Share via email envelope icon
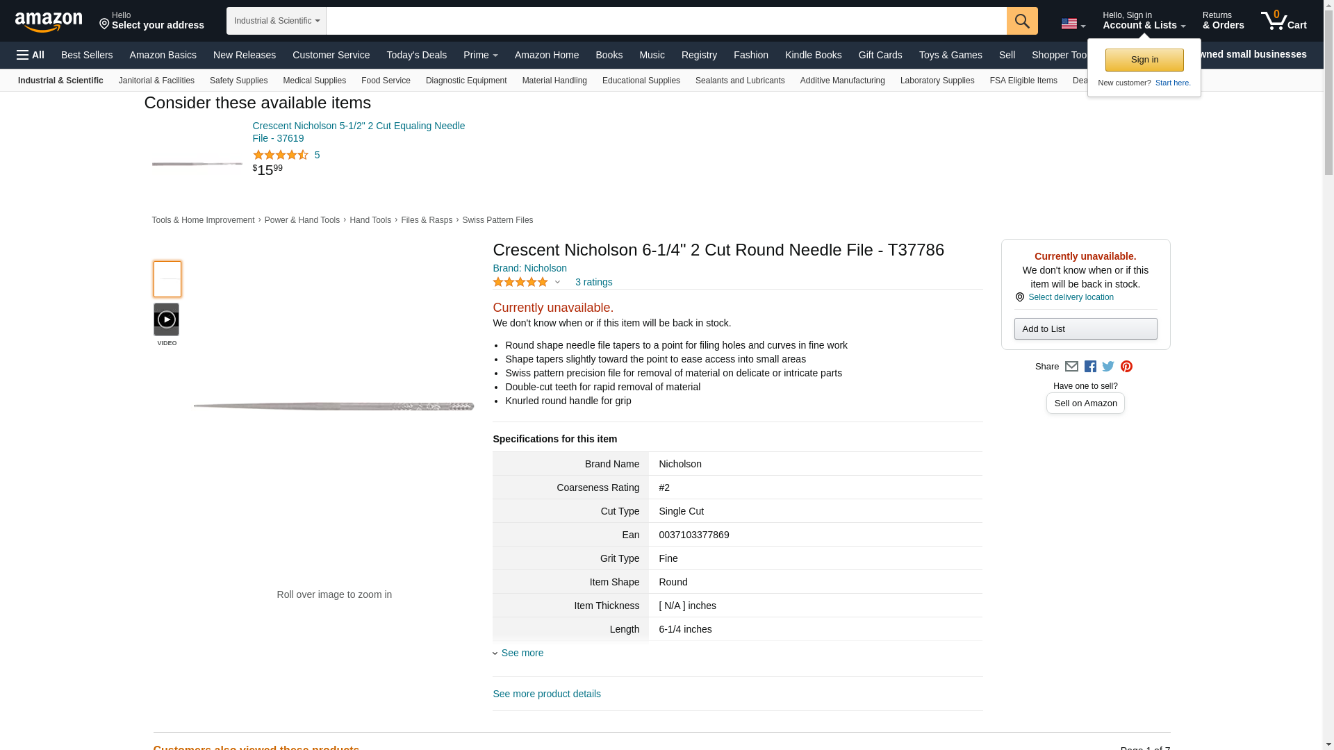This screenshot has width=1334, height=750. [1071, 367]
